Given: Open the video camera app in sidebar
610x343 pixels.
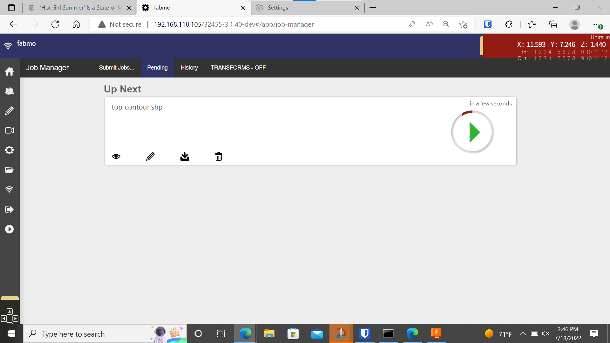Looking at the screenshot, I should pos(10,131).
